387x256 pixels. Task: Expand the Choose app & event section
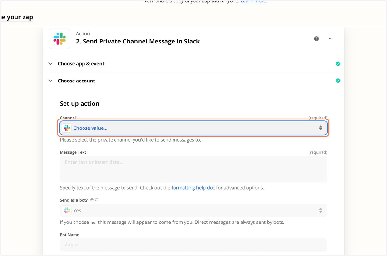coord(193,64)
